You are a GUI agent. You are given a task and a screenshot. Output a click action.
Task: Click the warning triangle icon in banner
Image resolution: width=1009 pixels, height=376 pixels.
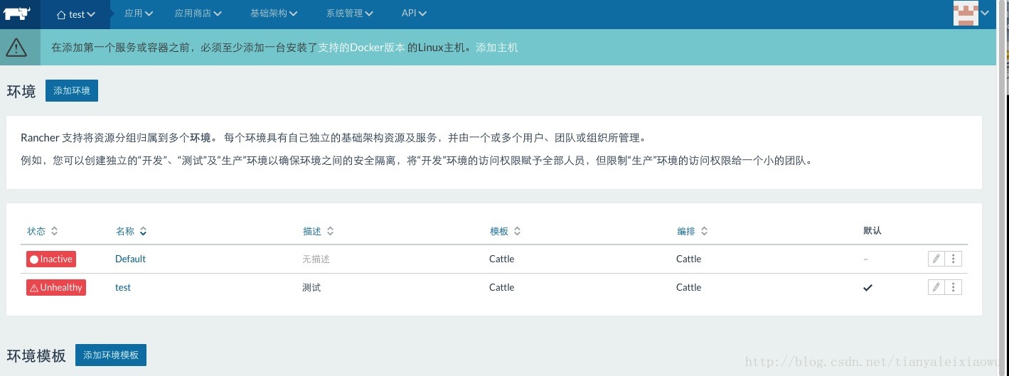(x=16, y=48)
